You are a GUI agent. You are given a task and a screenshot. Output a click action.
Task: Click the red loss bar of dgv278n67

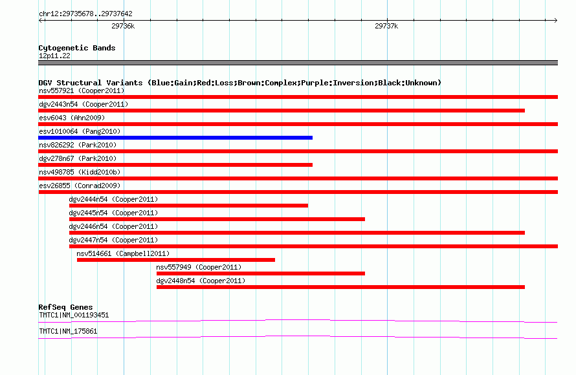(x=175, y=165)
